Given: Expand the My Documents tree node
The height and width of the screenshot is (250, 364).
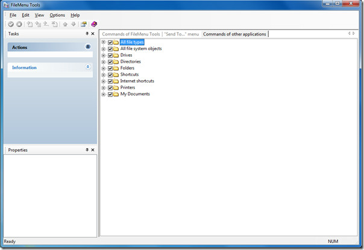Looking at the screenshot, I should [x=104, y=94].
